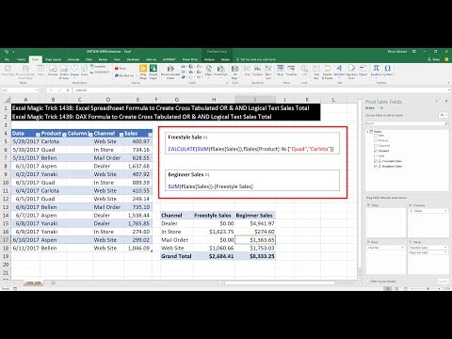
Task: Launch Bing Maps add-in
Action: [143, 72]
